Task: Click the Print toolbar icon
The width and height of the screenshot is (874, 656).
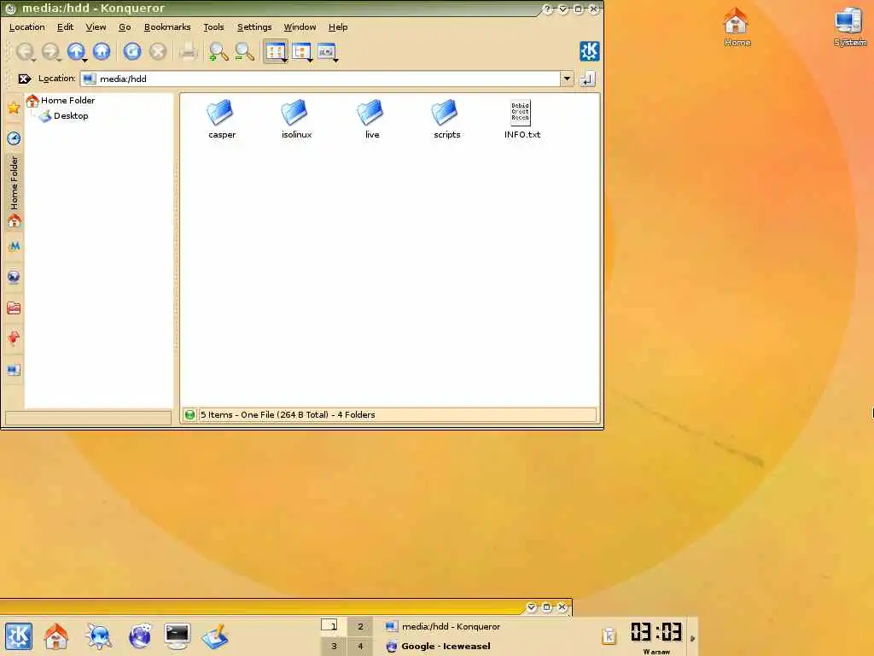Action: pyautogui.click(x=189, y=51)
